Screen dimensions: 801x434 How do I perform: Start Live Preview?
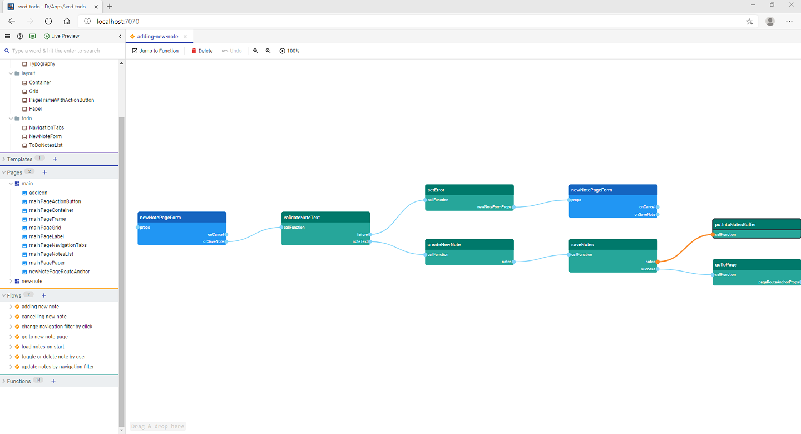(62, 36)
